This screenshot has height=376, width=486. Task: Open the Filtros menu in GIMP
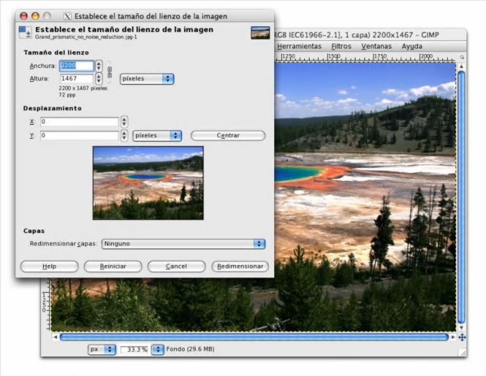coord(341,46)
